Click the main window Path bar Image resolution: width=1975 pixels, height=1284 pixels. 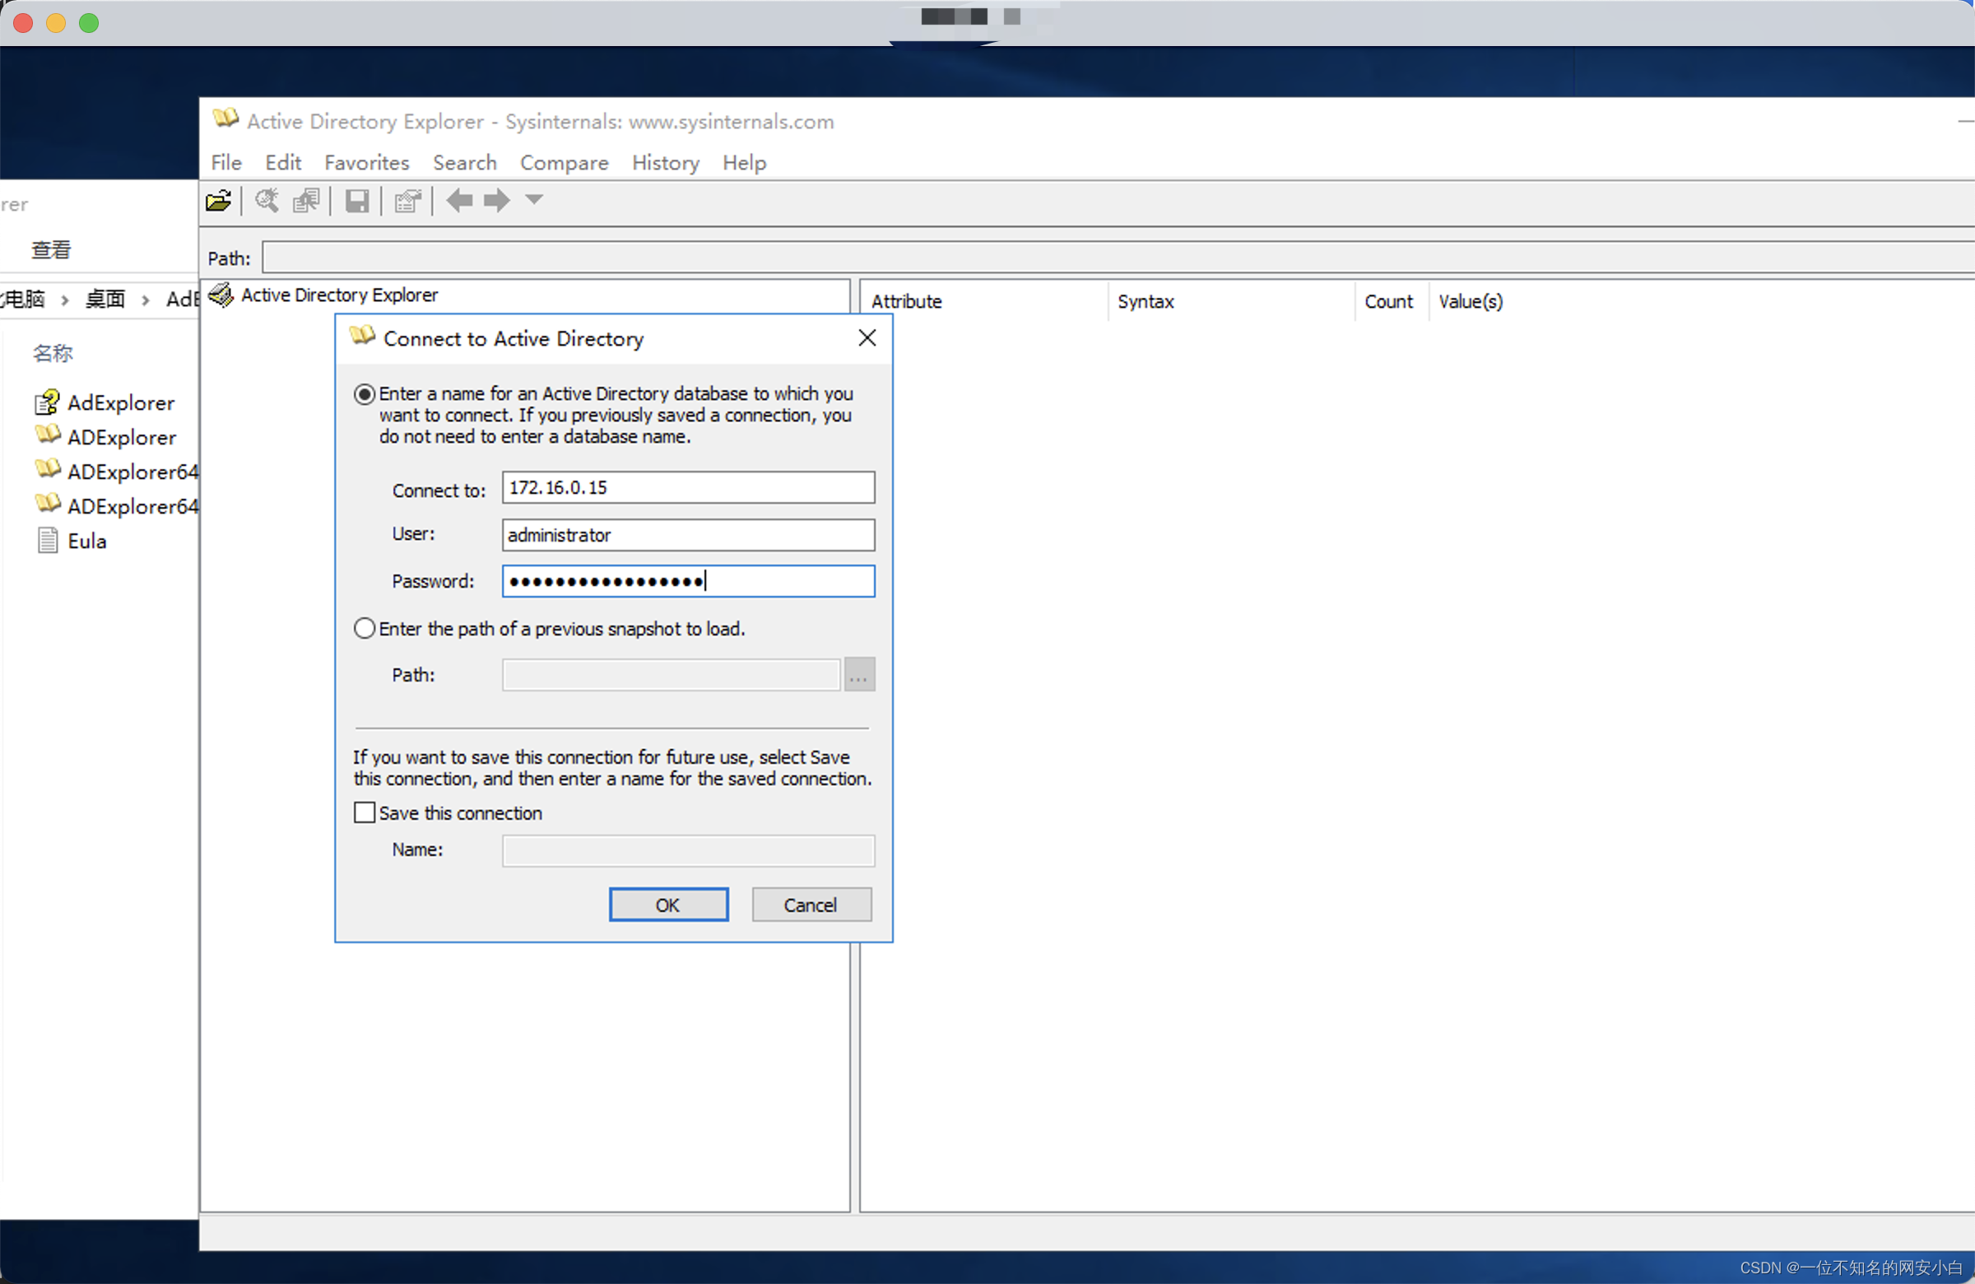[1118, 258]
